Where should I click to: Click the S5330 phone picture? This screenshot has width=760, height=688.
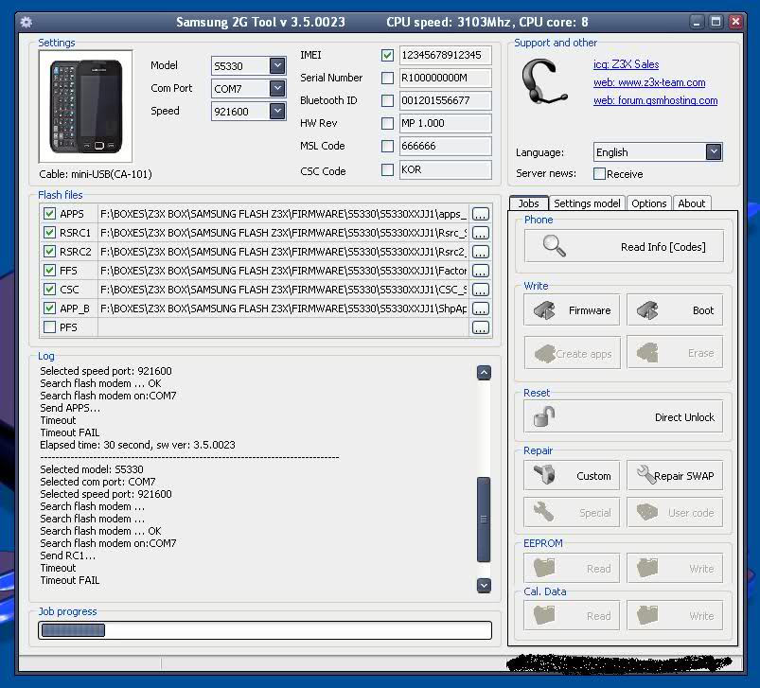(85, 106)
